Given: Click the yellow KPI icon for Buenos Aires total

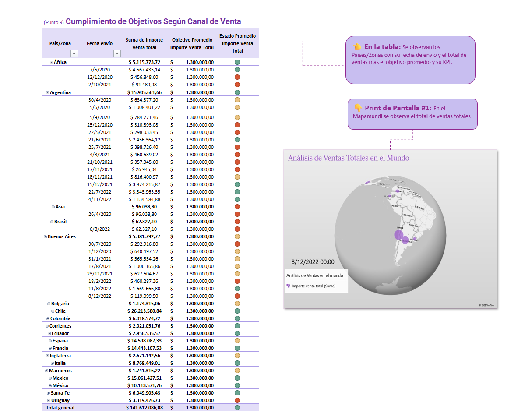Looking at the screenshot, I should click(237, 236).
